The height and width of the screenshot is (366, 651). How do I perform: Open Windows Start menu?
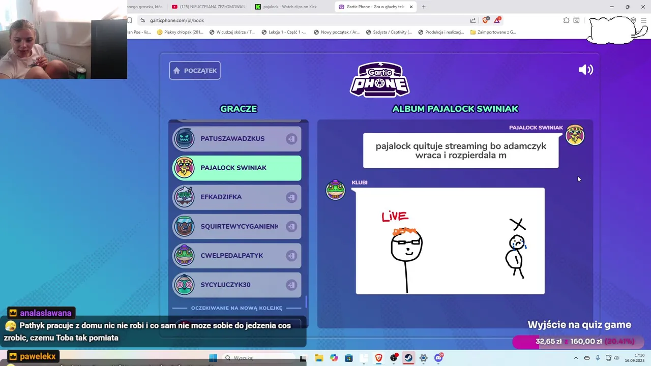(213, 358)
